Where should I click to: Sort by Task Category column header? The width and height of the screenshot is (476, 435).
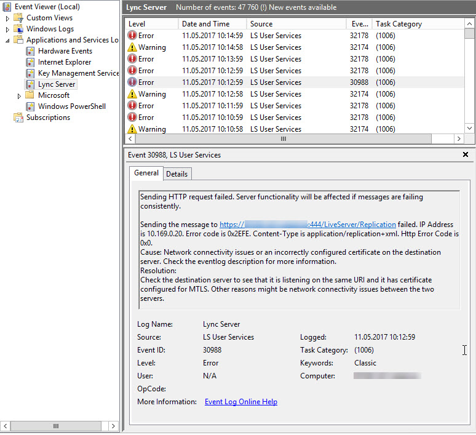pyautogui.click(x=418, y=24)
